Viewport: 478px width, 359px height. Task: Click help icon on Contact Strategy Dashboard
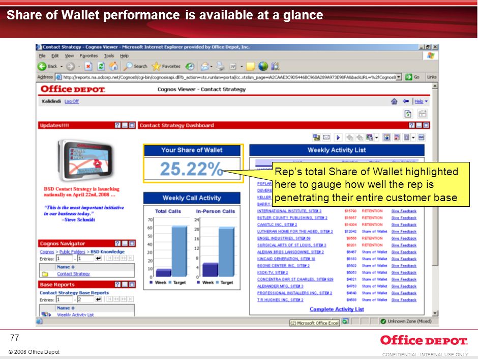(x=412, y=125)
